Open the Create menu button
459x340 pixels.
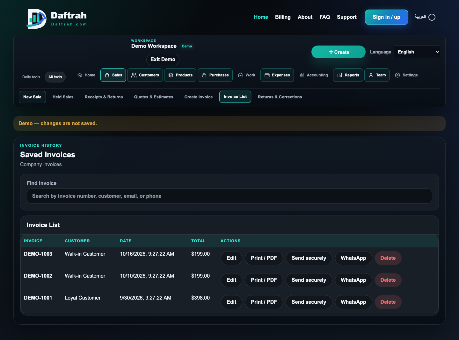pyautogui.click(x=338, y=52)
